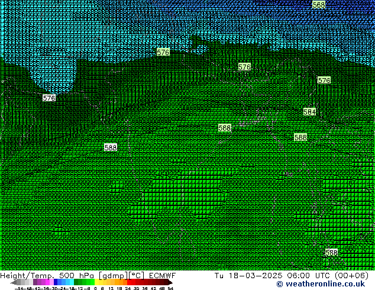Click the cyan swatch in the temperature legend
The height and width of the screenshot is (290, 375).
coord(72,282)
